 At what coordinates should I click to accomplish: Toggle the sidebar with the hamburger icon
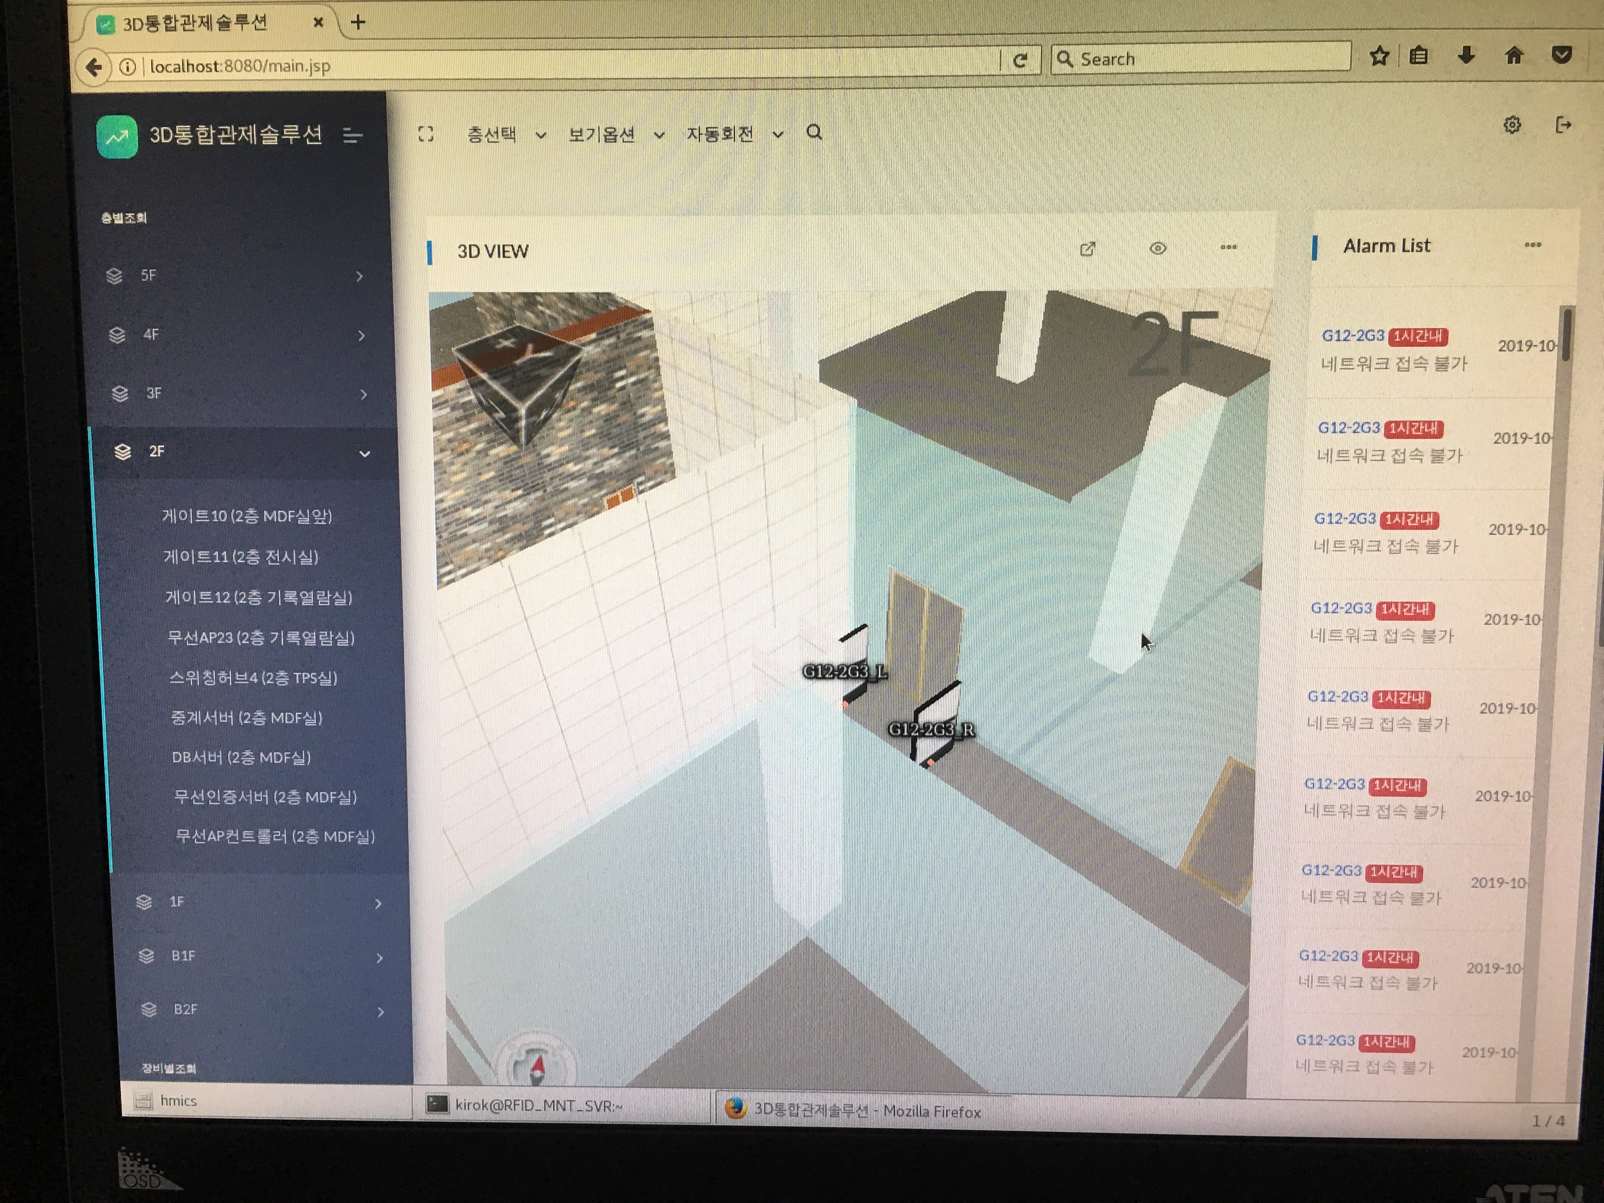pyautogui.click(x=352, y=136)
